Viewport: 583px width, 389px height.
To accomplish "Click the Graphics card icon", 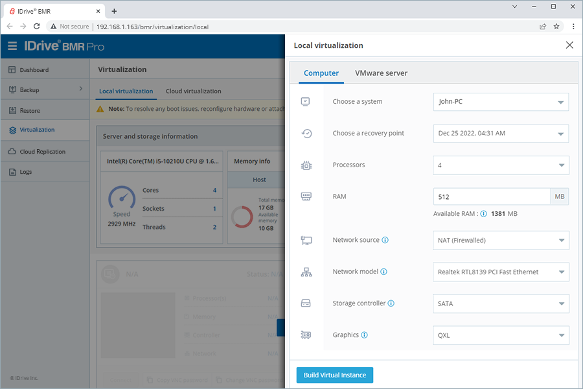I will (x=306, y=335).
